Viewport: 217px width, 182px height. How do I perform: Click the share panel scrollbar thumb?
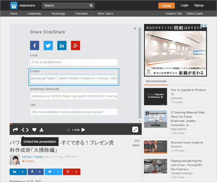tap(140, 73)
